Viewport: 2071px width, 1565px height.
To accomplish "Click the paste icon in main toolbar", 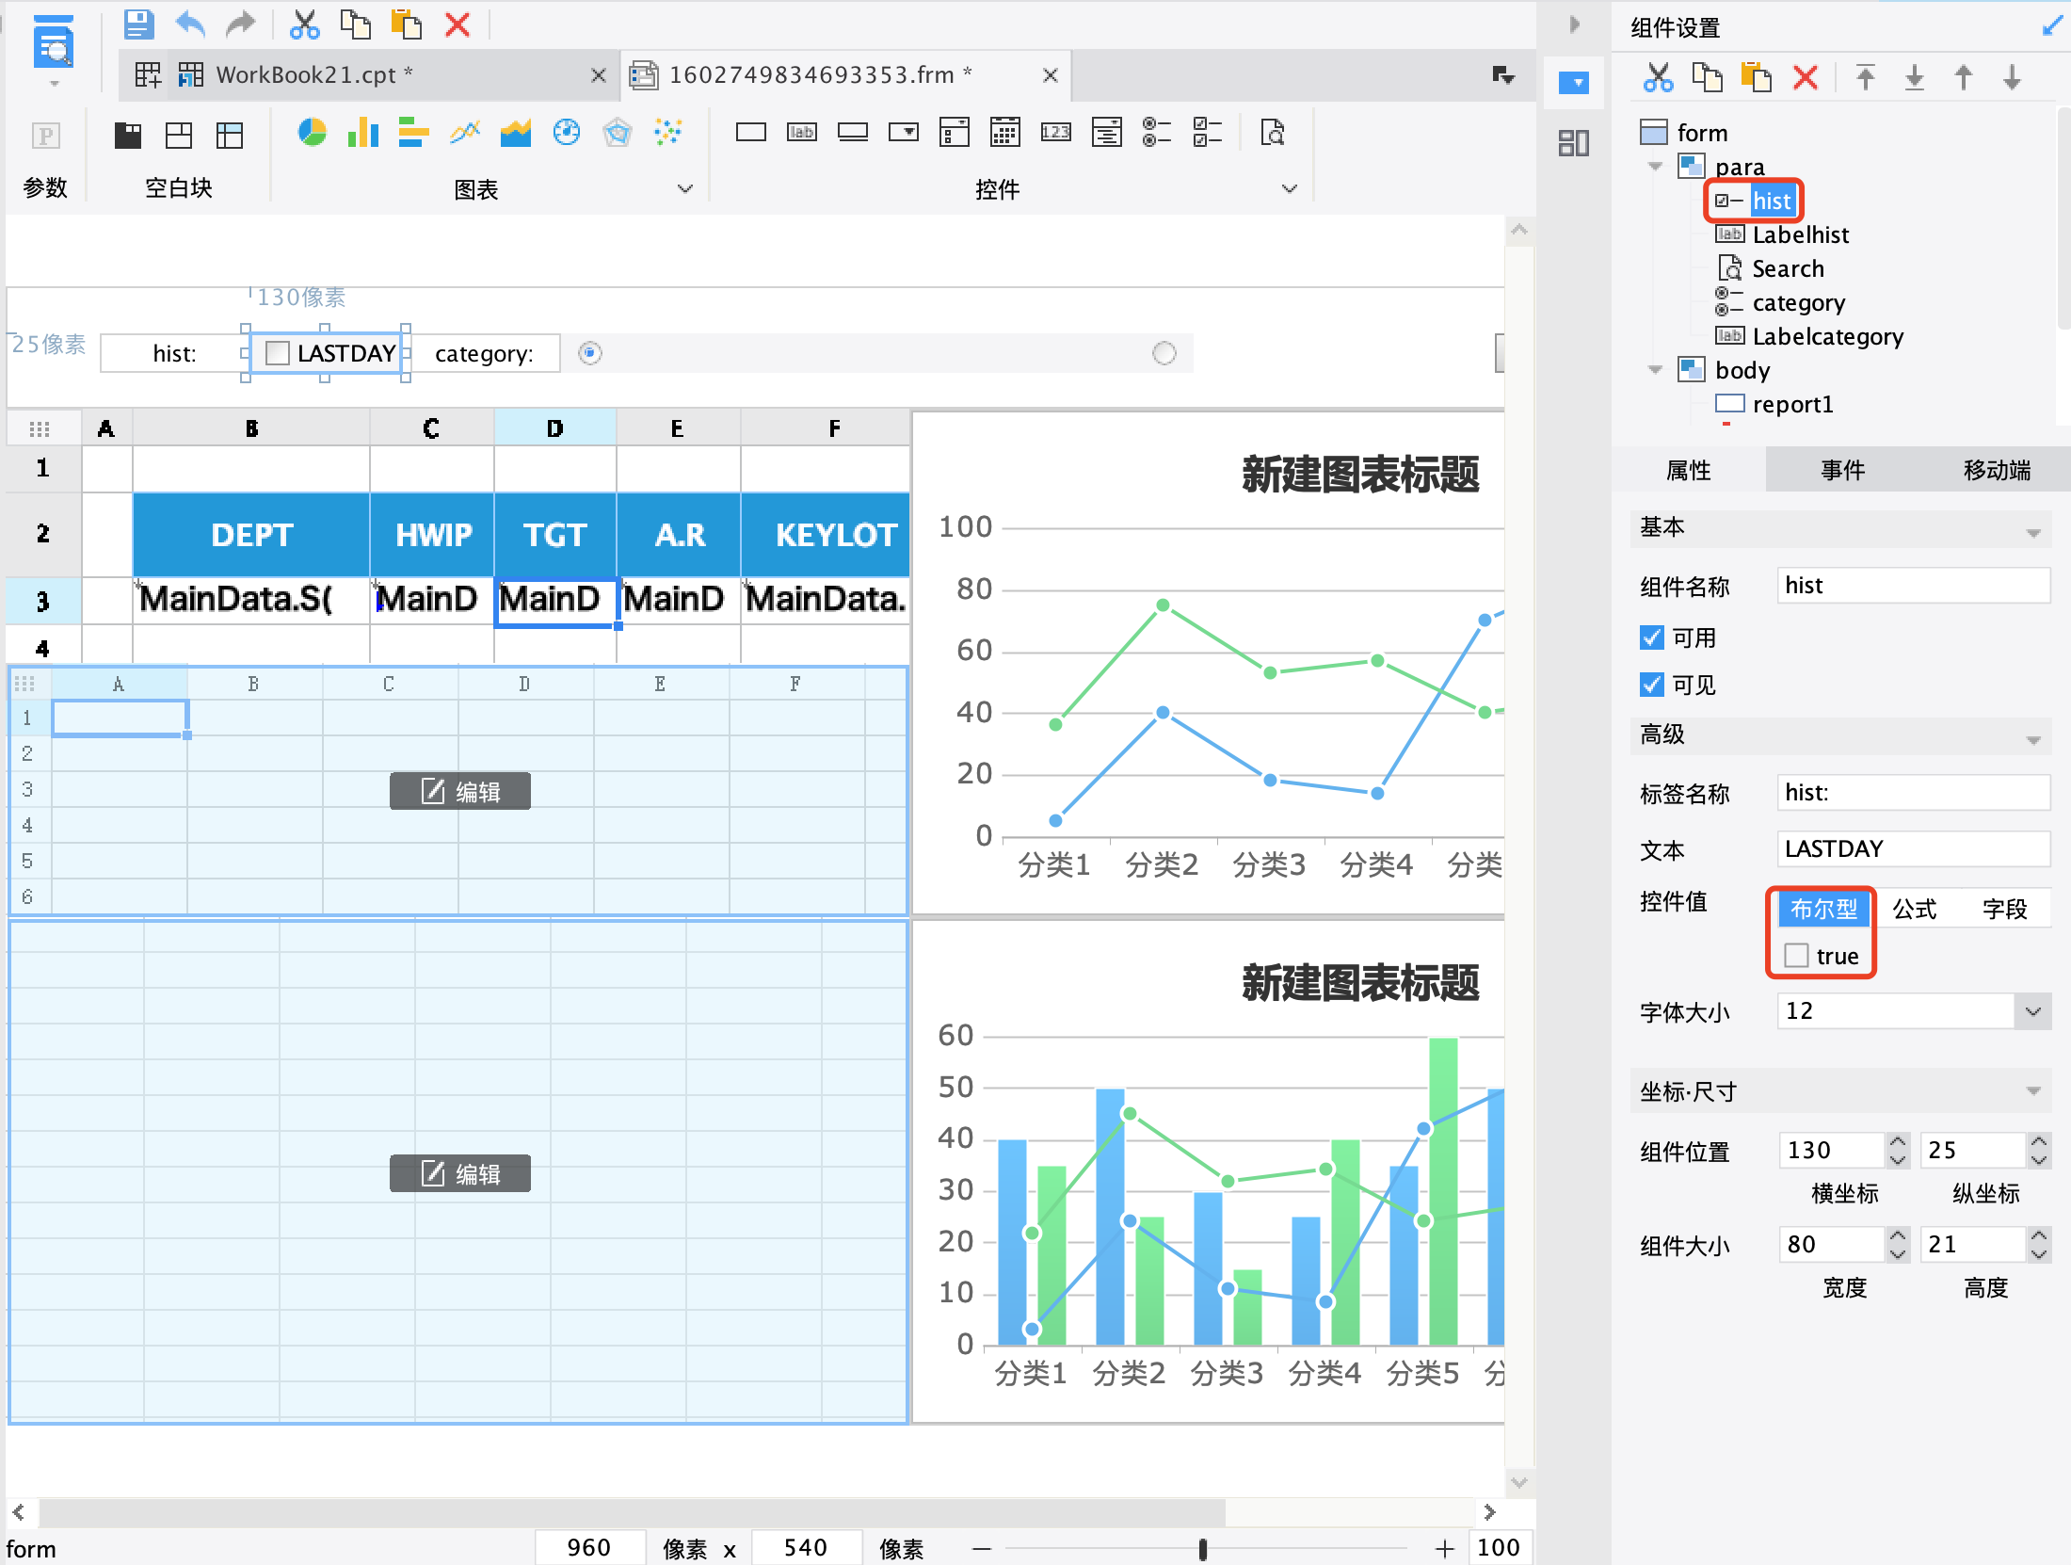I will coord(406,24).
